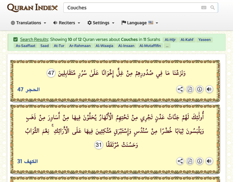Screen dimensions: 233x182
Task: Share verse Al-Kahf 31
Action: point(180,161)
